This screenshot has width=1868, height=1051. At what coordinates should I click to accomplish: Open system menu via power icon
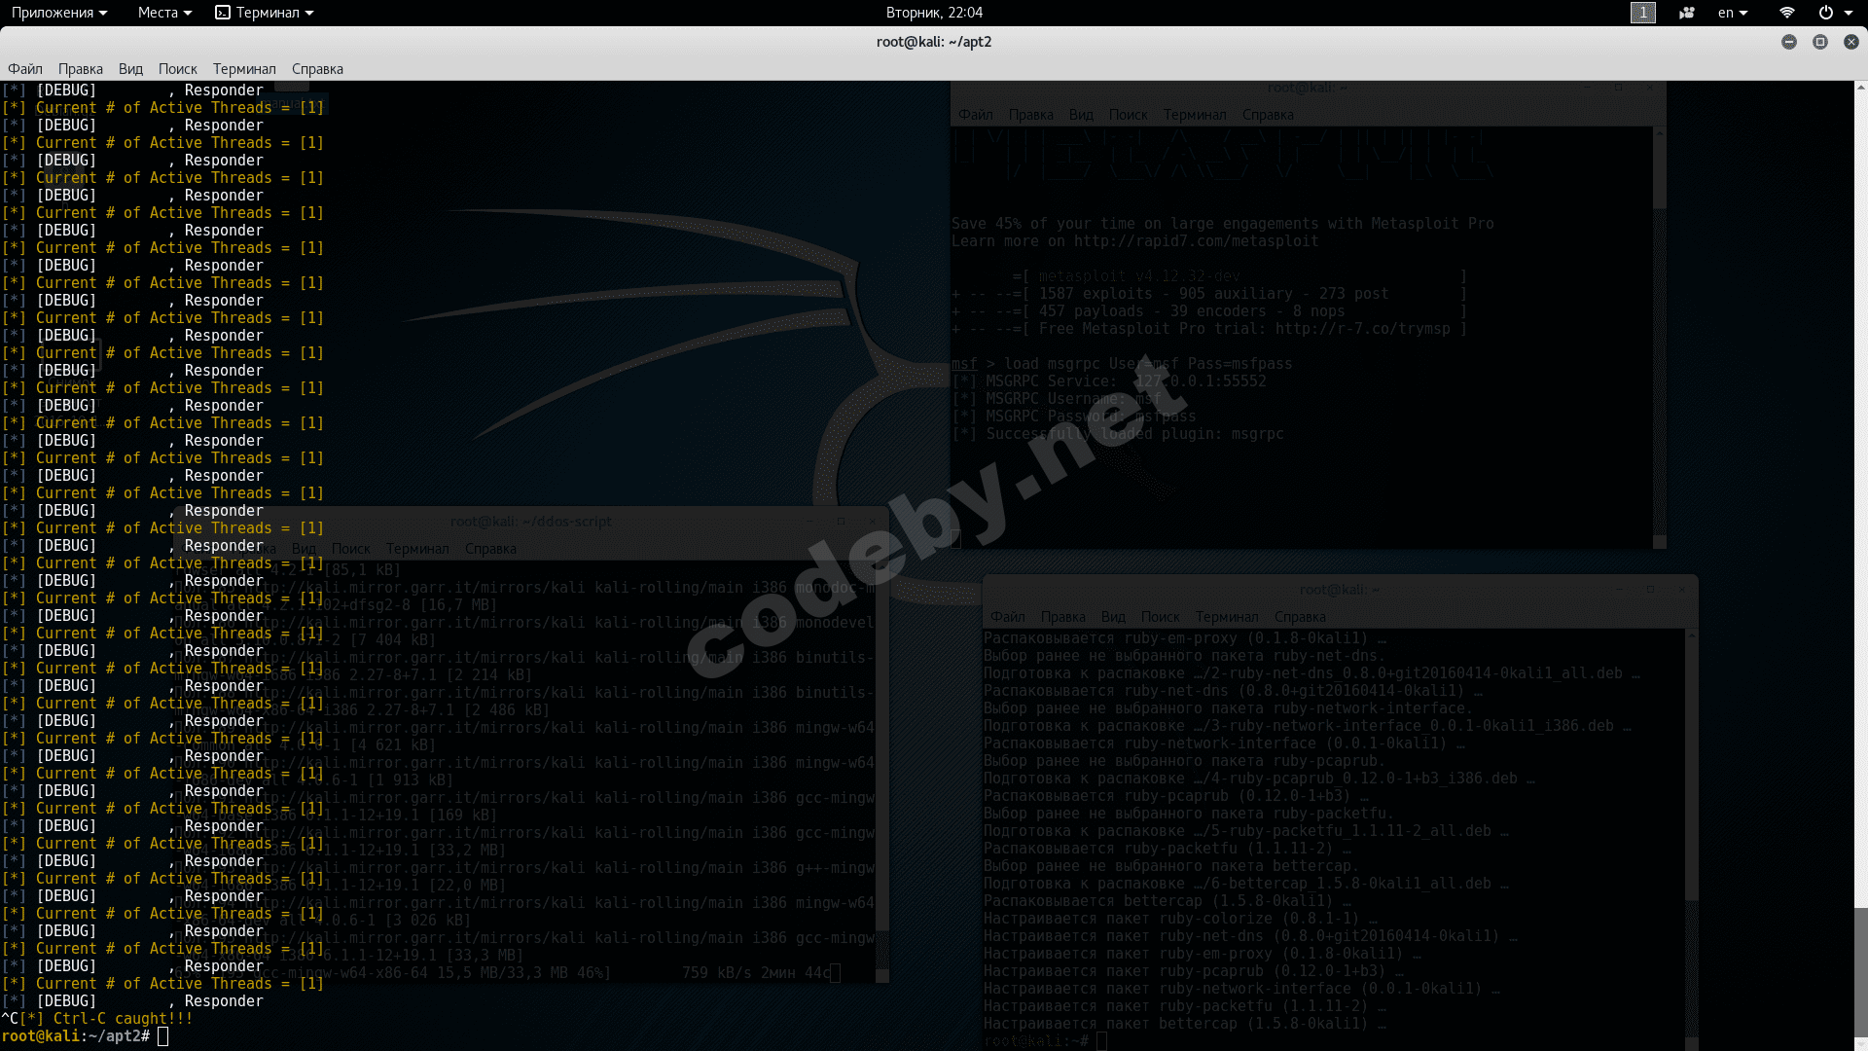tap(1826, 13)
